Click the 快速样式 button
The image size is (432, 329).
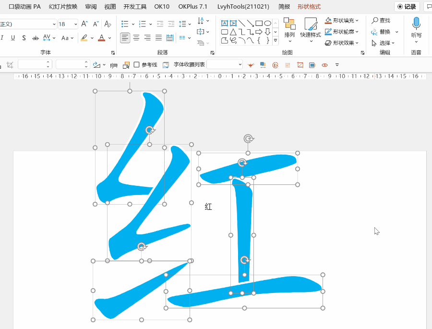(311, 30)
